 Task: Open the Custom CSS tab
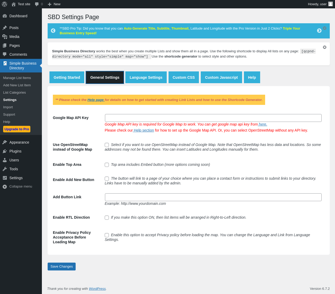pos(184,77)
